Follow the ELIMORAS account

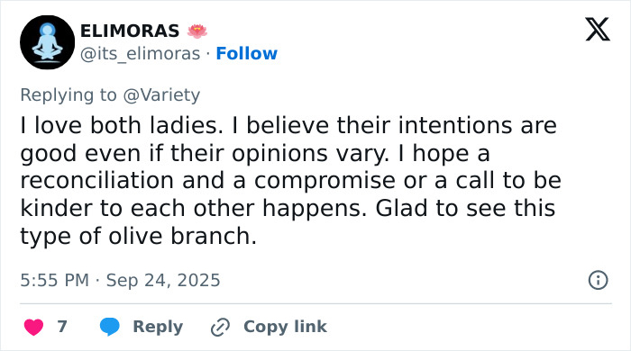pos(247,53)
